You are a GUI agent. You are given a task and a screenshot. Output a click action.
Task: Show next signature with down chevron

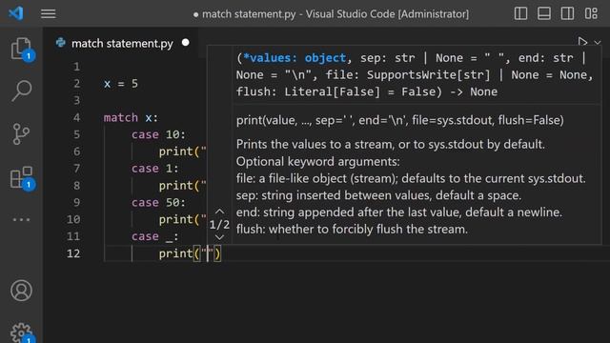(219, 237)
